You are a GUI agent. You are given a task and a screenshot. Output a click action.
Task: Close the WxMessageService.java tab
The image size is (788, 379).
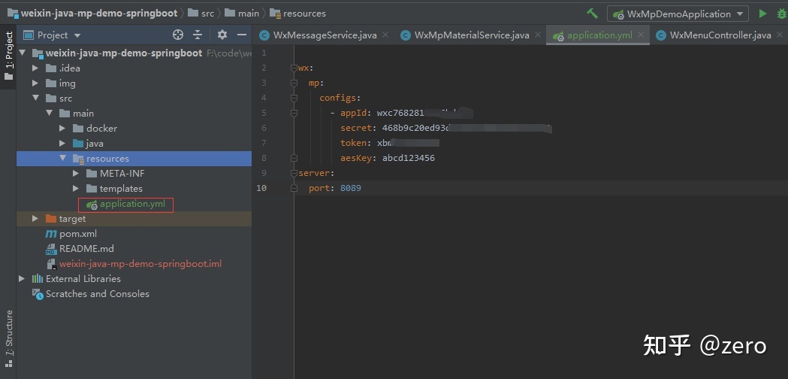(x=385, y=35)
